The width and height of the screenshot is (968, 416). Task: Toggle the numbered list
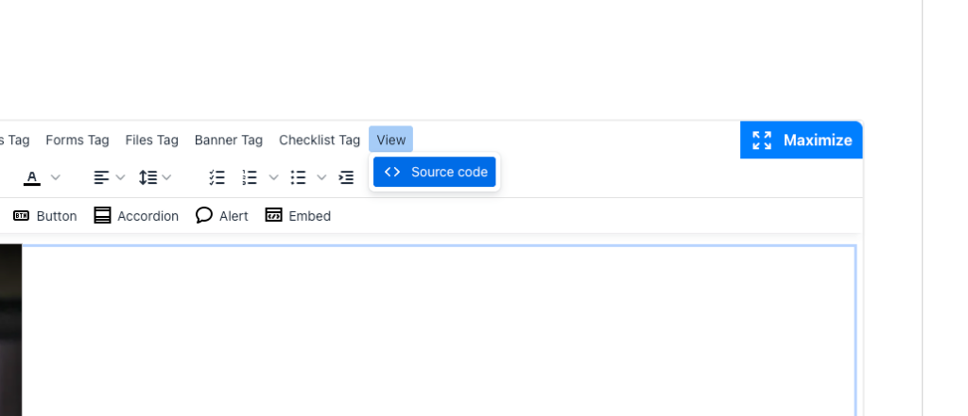click(x=250, y=177)
